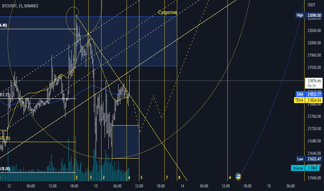Click price axis value 22000.00

click(314, 43)
